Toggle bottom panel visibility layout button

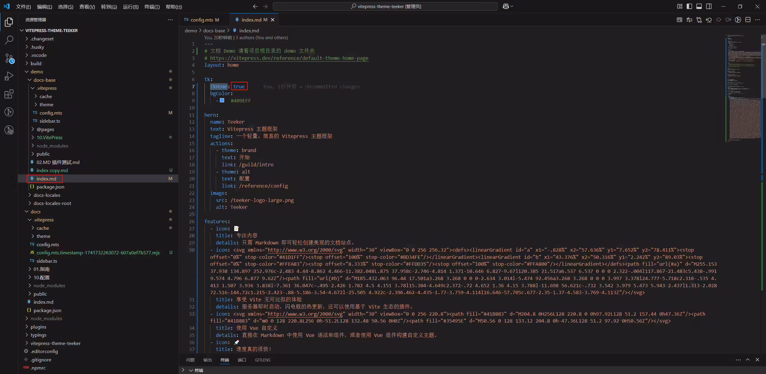click(x=699, y=6)
